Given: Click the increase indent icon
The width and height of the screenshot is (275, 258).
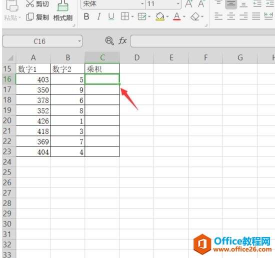Looking at the screenshot, I should coord(269,4).
